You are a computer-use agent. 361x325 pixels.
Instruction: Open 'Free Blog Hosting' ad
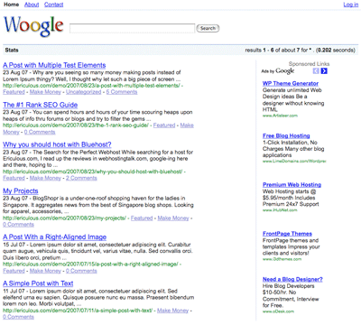286,136
